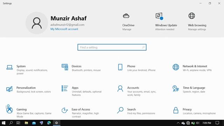Open the Devices keyboard and speaker icon

coord(65,67)
